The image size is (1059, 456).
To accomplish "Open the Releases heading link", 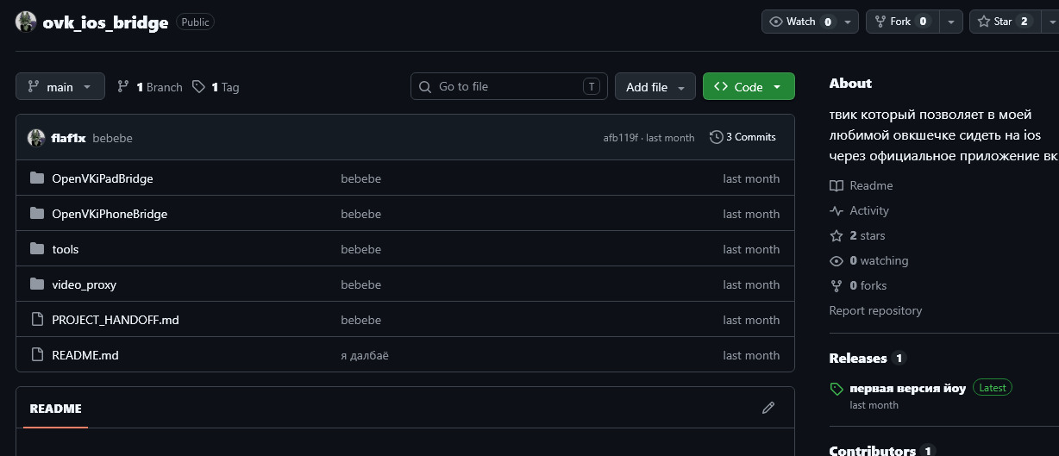I will click(x=868, y=358).
